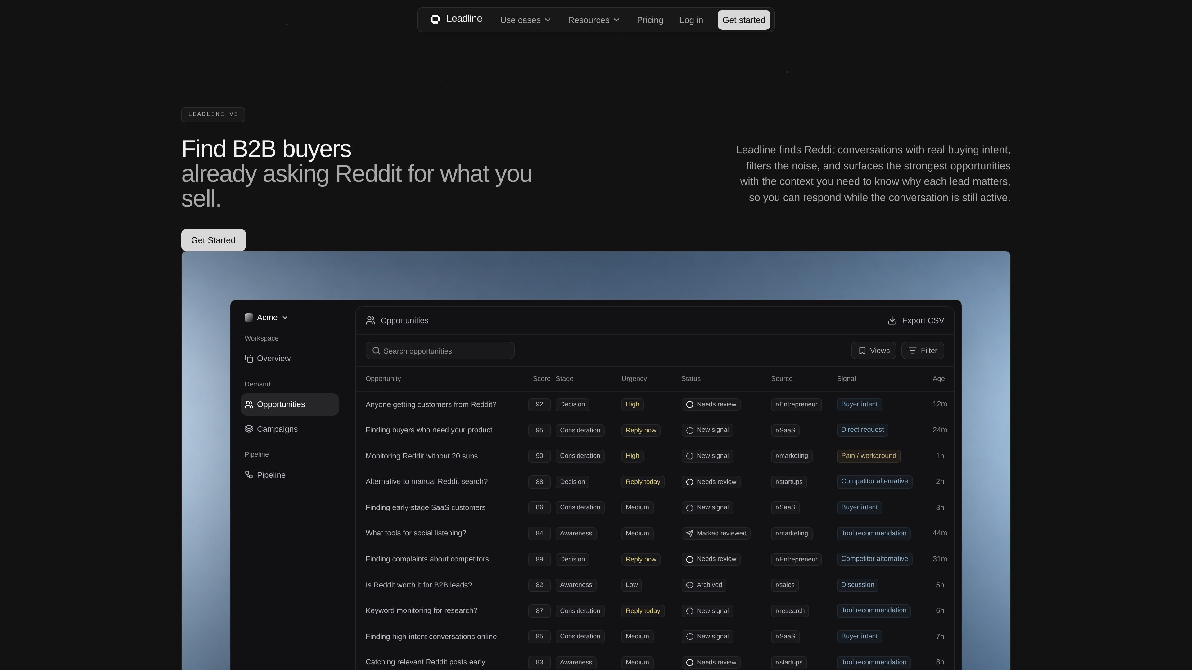The height and width of the screenshot is (670, 1192).
Task: Go to Campaigns in the sidebar
Action: pyautogui.click(x=290, y=429)
